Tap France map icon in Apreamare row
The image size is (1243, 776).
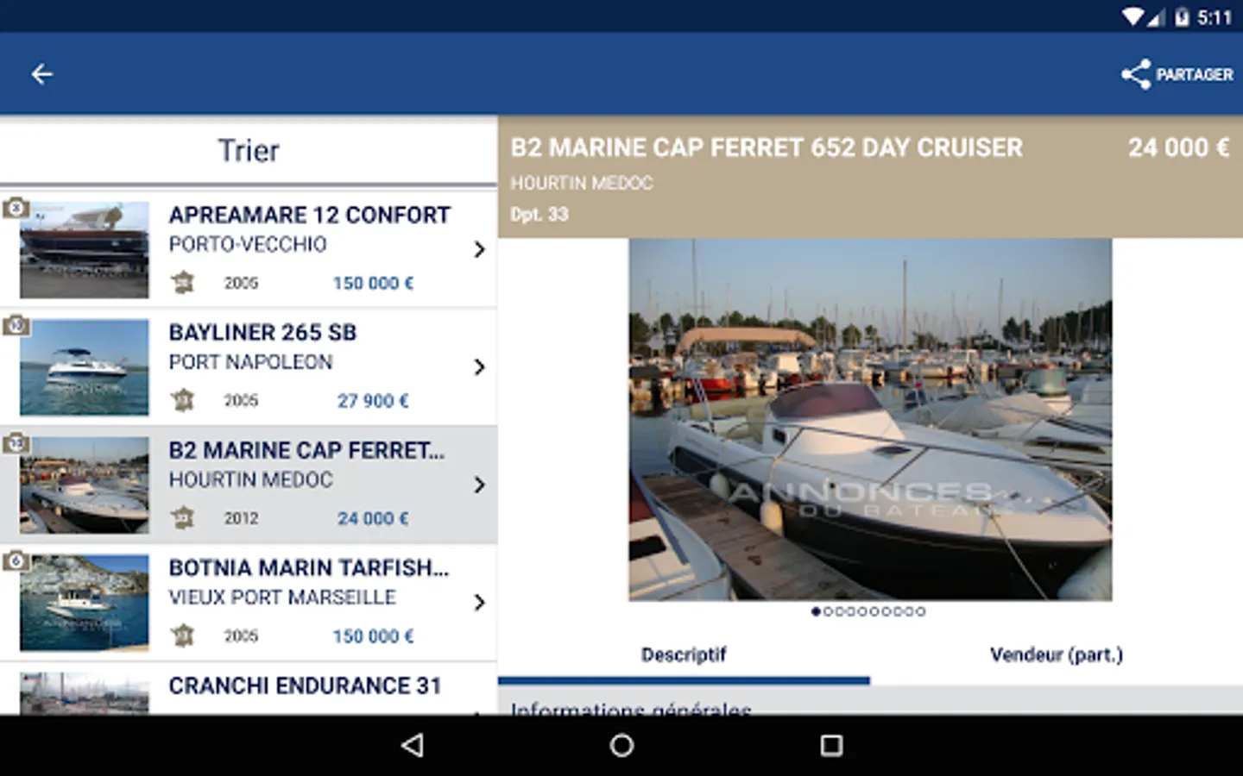pos(182,283)
